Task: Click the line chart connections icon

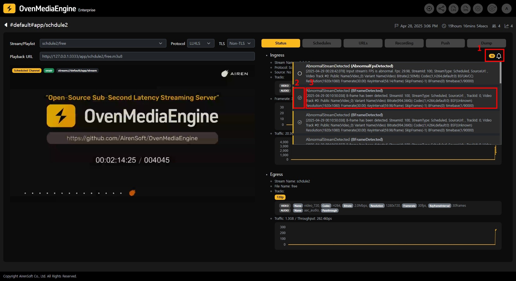Action: click(x=507, y=26)
